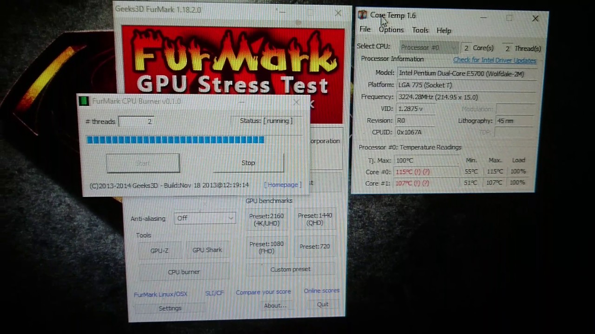Close the FurMark CPU Burner dialog

[x=296, y=102]
